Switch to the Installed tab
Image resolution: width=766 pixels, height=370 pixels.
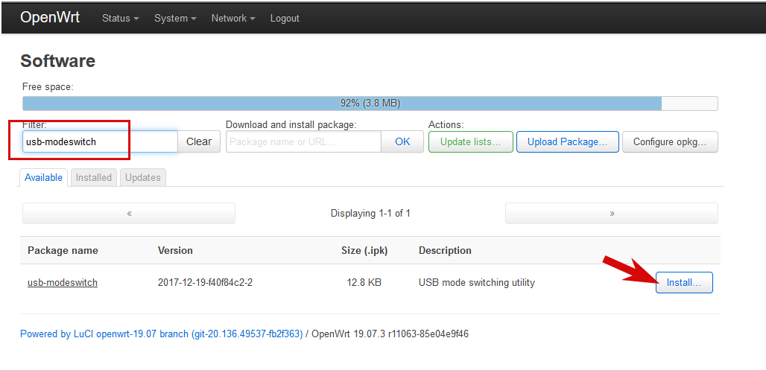(x=94, y=177)
